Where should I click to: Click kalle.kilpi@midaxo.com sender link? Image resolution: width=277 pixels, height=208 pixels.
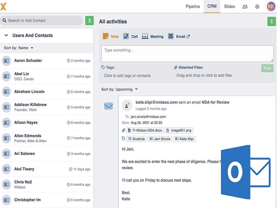pyautogui.click(x=157, y=102)
